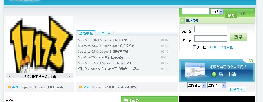Click the orange square icon beside 公告
Screen dimensions: 263x102
point(80,87)
